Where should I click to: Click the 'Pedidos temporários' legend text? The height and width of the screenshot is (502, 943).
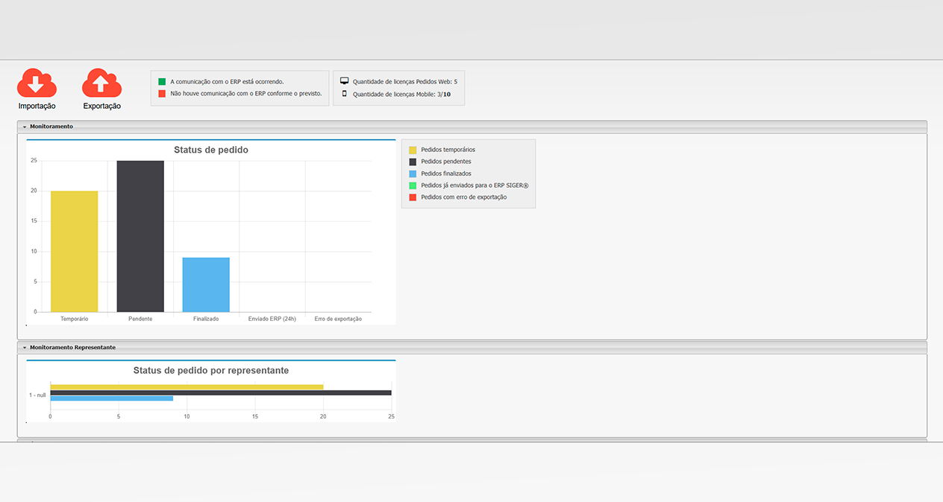pyautogui.click(x=448, y=150)
